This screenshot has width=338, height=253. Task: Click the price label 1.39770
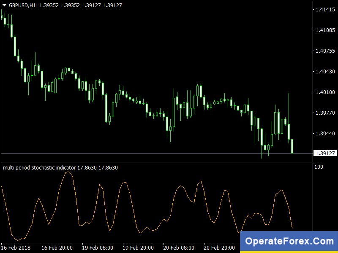tap(325, 113)
